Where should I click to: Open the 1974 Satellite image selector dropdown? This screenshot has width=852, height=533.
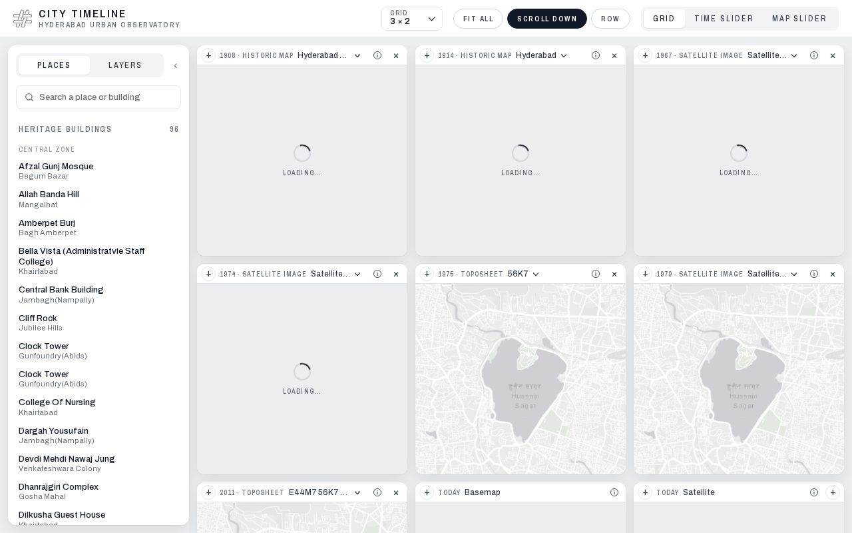(336, 274)
